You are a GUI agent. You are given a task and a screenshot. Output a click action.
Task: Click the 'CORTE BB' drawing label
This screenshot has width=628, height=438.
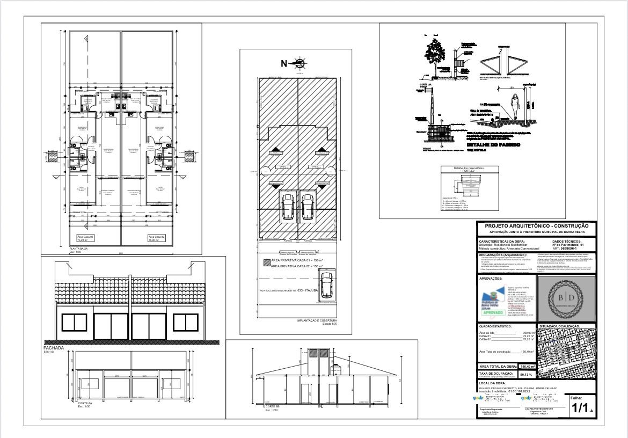272,407
